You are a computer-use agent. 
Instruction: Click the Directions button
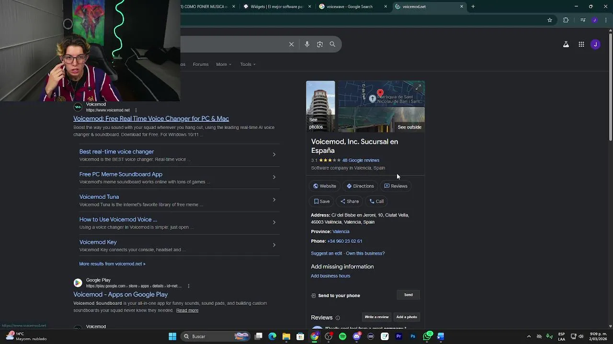click(360, 186)
